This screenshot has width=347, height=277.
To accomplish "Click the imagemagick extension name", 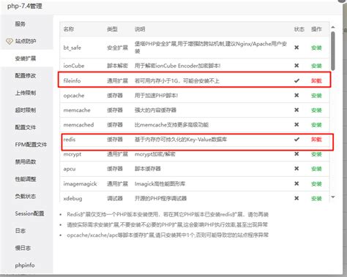I will point(80,183).
